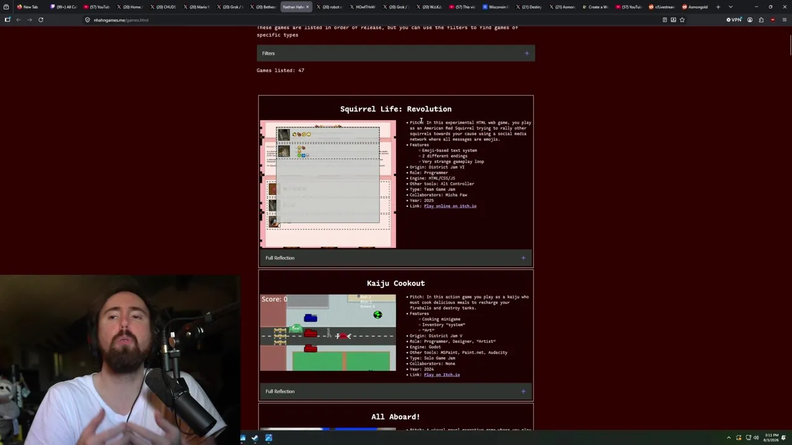Go back to the previous page

(x=19, y=20)
